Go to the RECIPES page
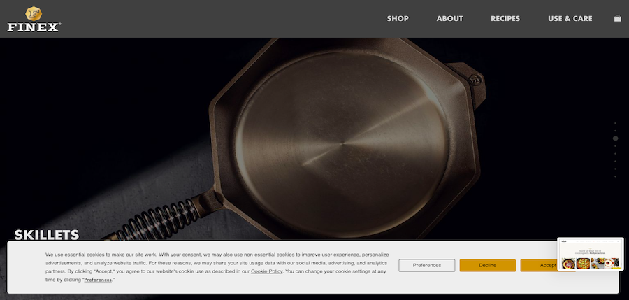This screenshot has width=629, height=300. point(505,18)
